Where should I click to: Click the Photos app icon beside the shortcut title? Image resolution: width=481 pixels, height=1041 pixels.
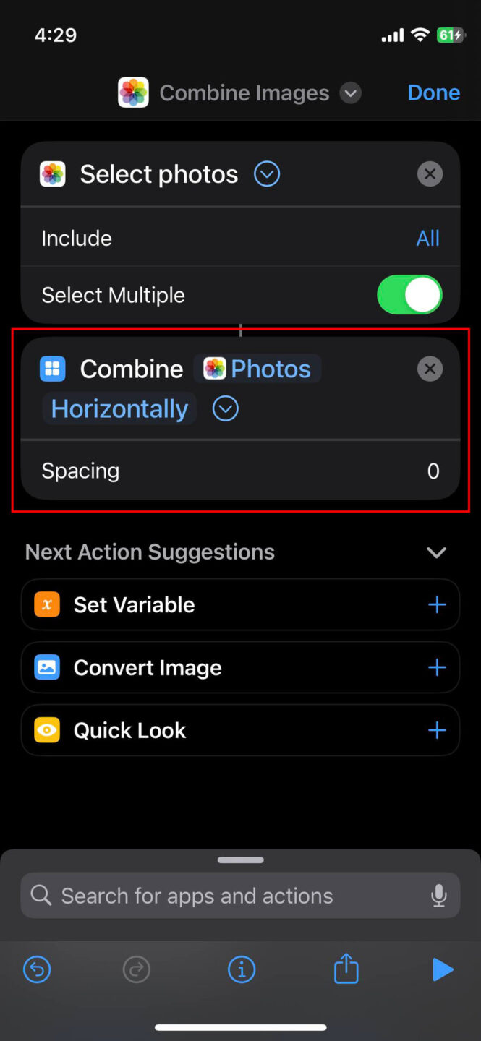tap(133, 93)
